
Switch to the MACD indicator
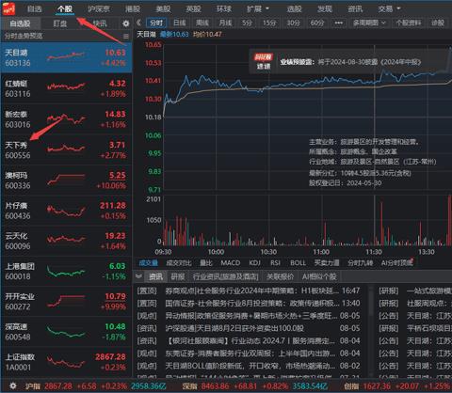[x=231, y=263]
